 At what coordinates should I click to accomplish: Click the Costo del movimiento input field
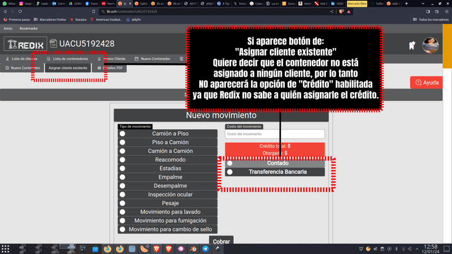tap(275, 134)
